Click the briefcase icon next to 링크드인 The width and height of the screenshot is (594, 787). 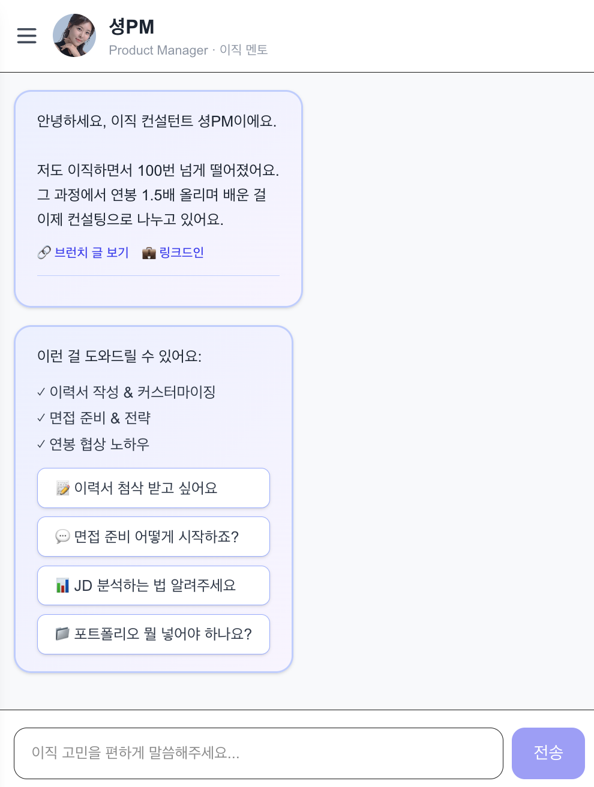point(149,253)
